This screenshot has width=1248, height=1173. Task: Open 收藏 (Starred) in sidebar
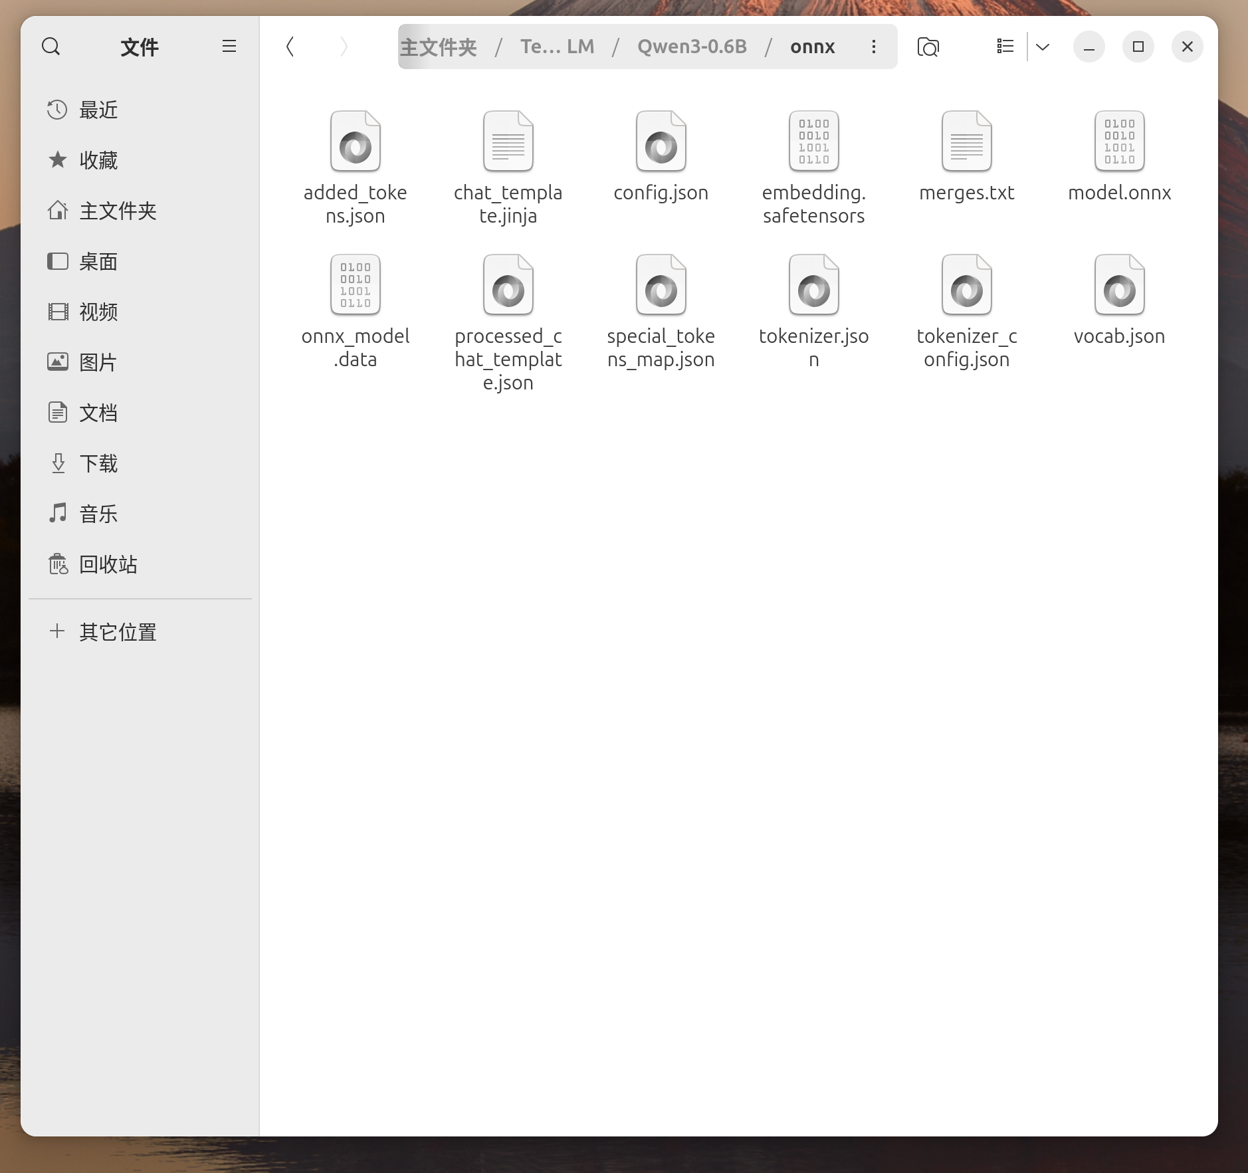click(140, 160)
